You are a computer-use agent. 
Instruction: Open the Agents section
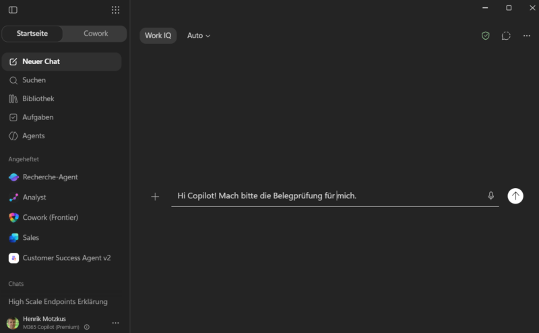click(x=61, y=136)
